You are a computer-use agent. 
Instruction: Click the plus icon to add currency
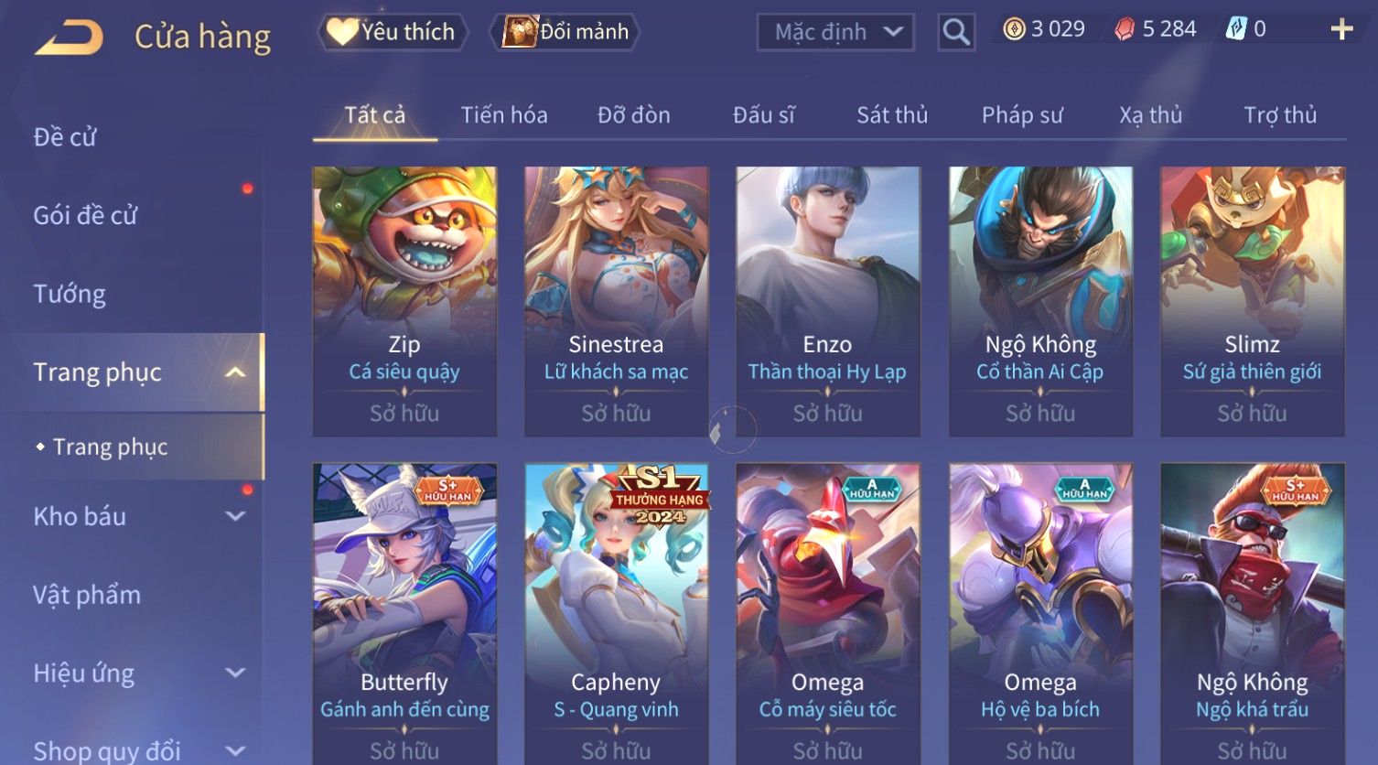pos(1341,30)
